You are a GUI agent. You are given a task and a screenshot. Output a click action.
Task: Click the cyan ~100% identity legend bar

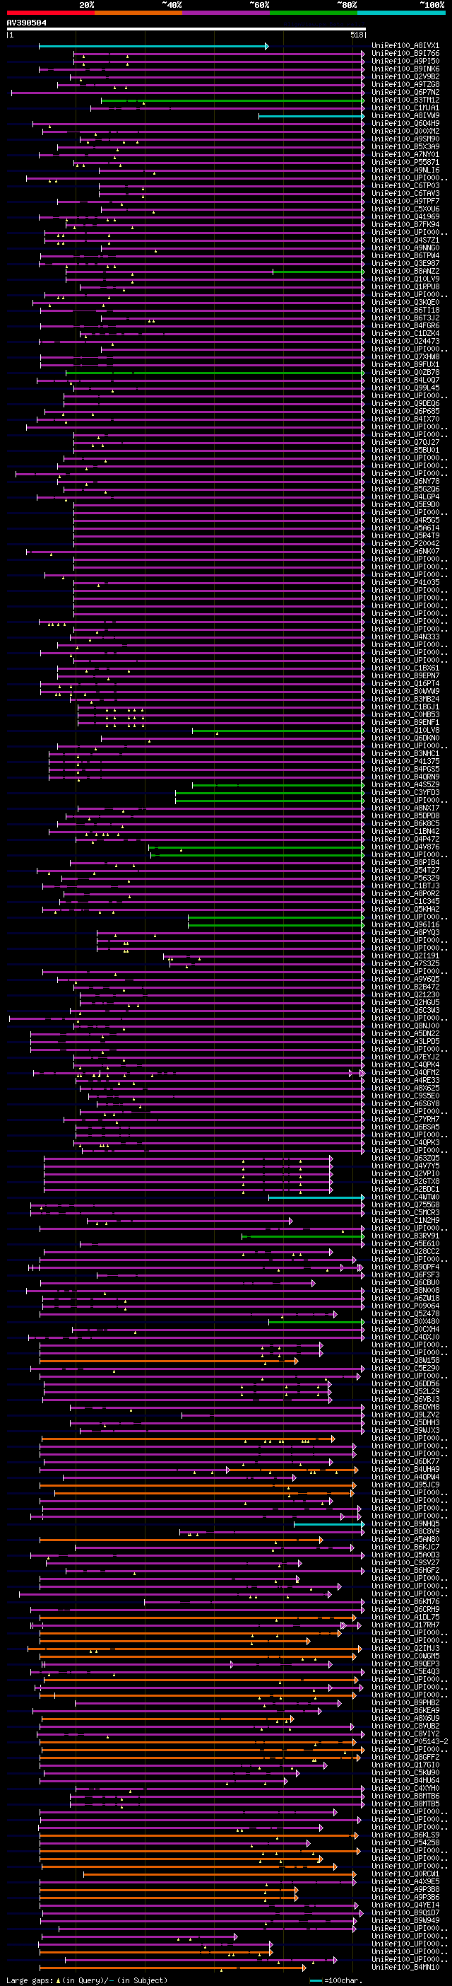(x=401, y=12)
